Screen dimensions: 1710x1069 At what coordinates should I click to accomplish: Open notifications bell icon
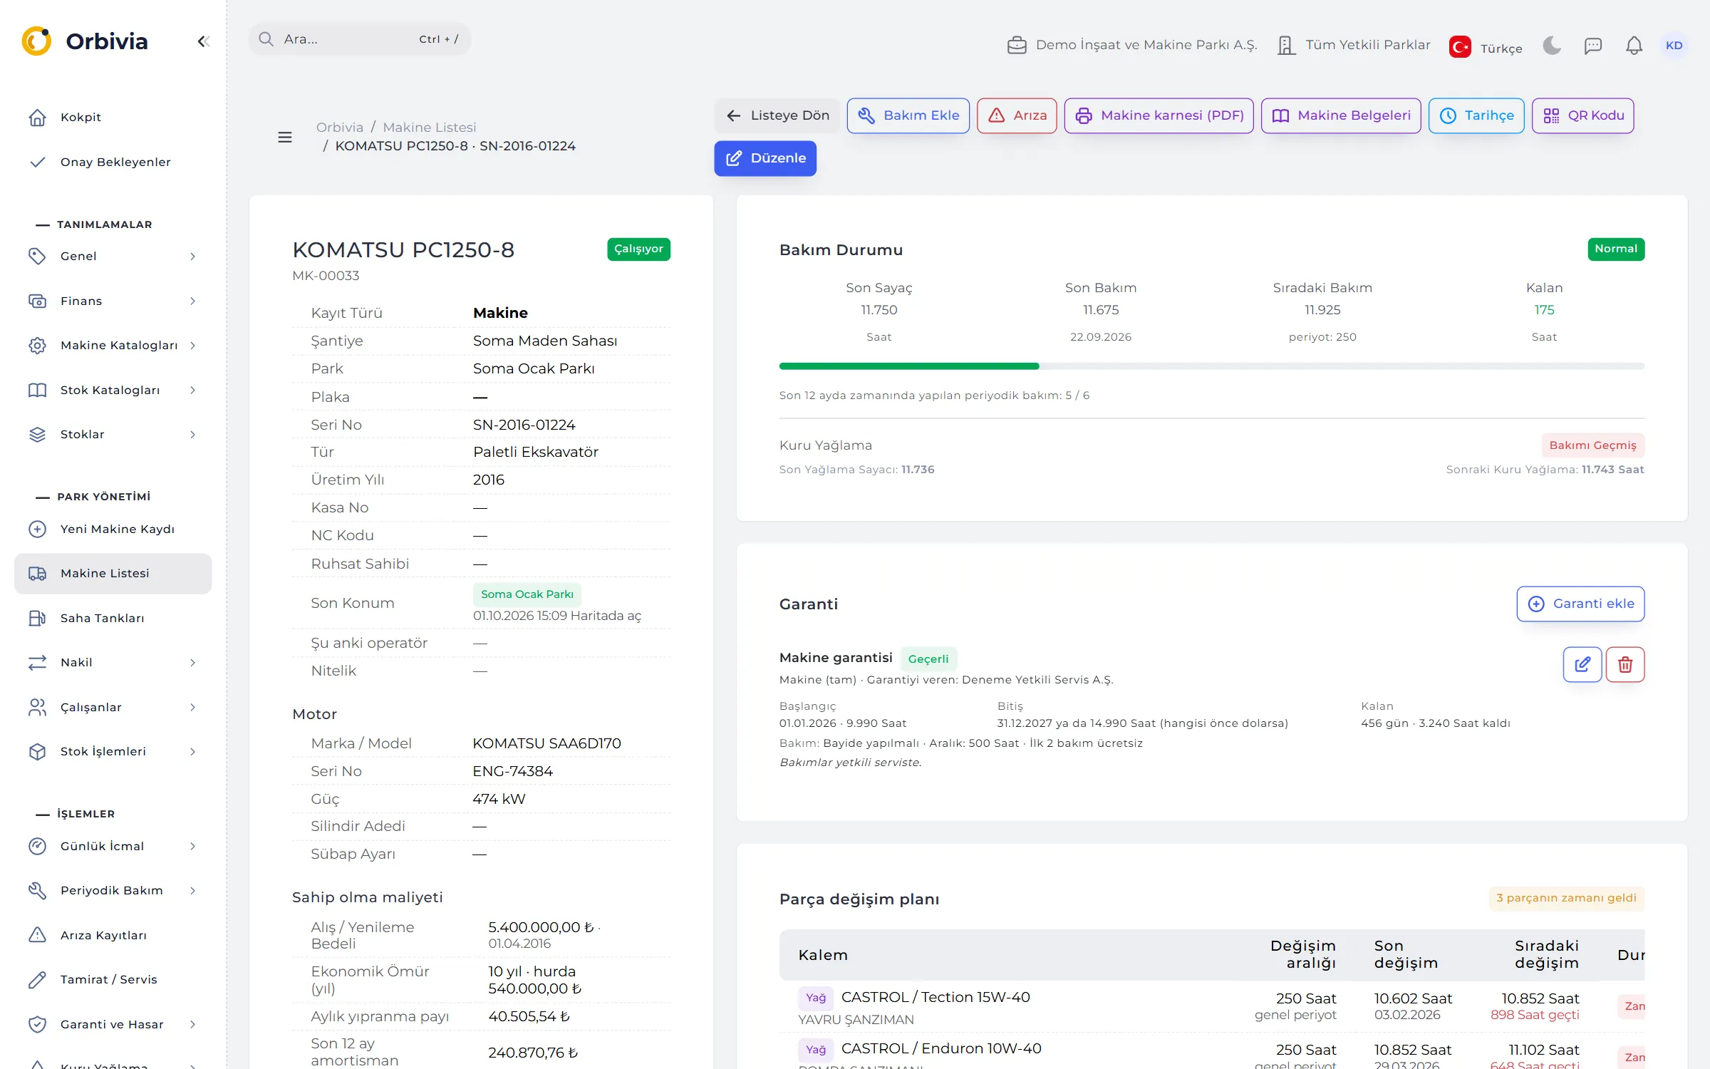(1634, 46)
